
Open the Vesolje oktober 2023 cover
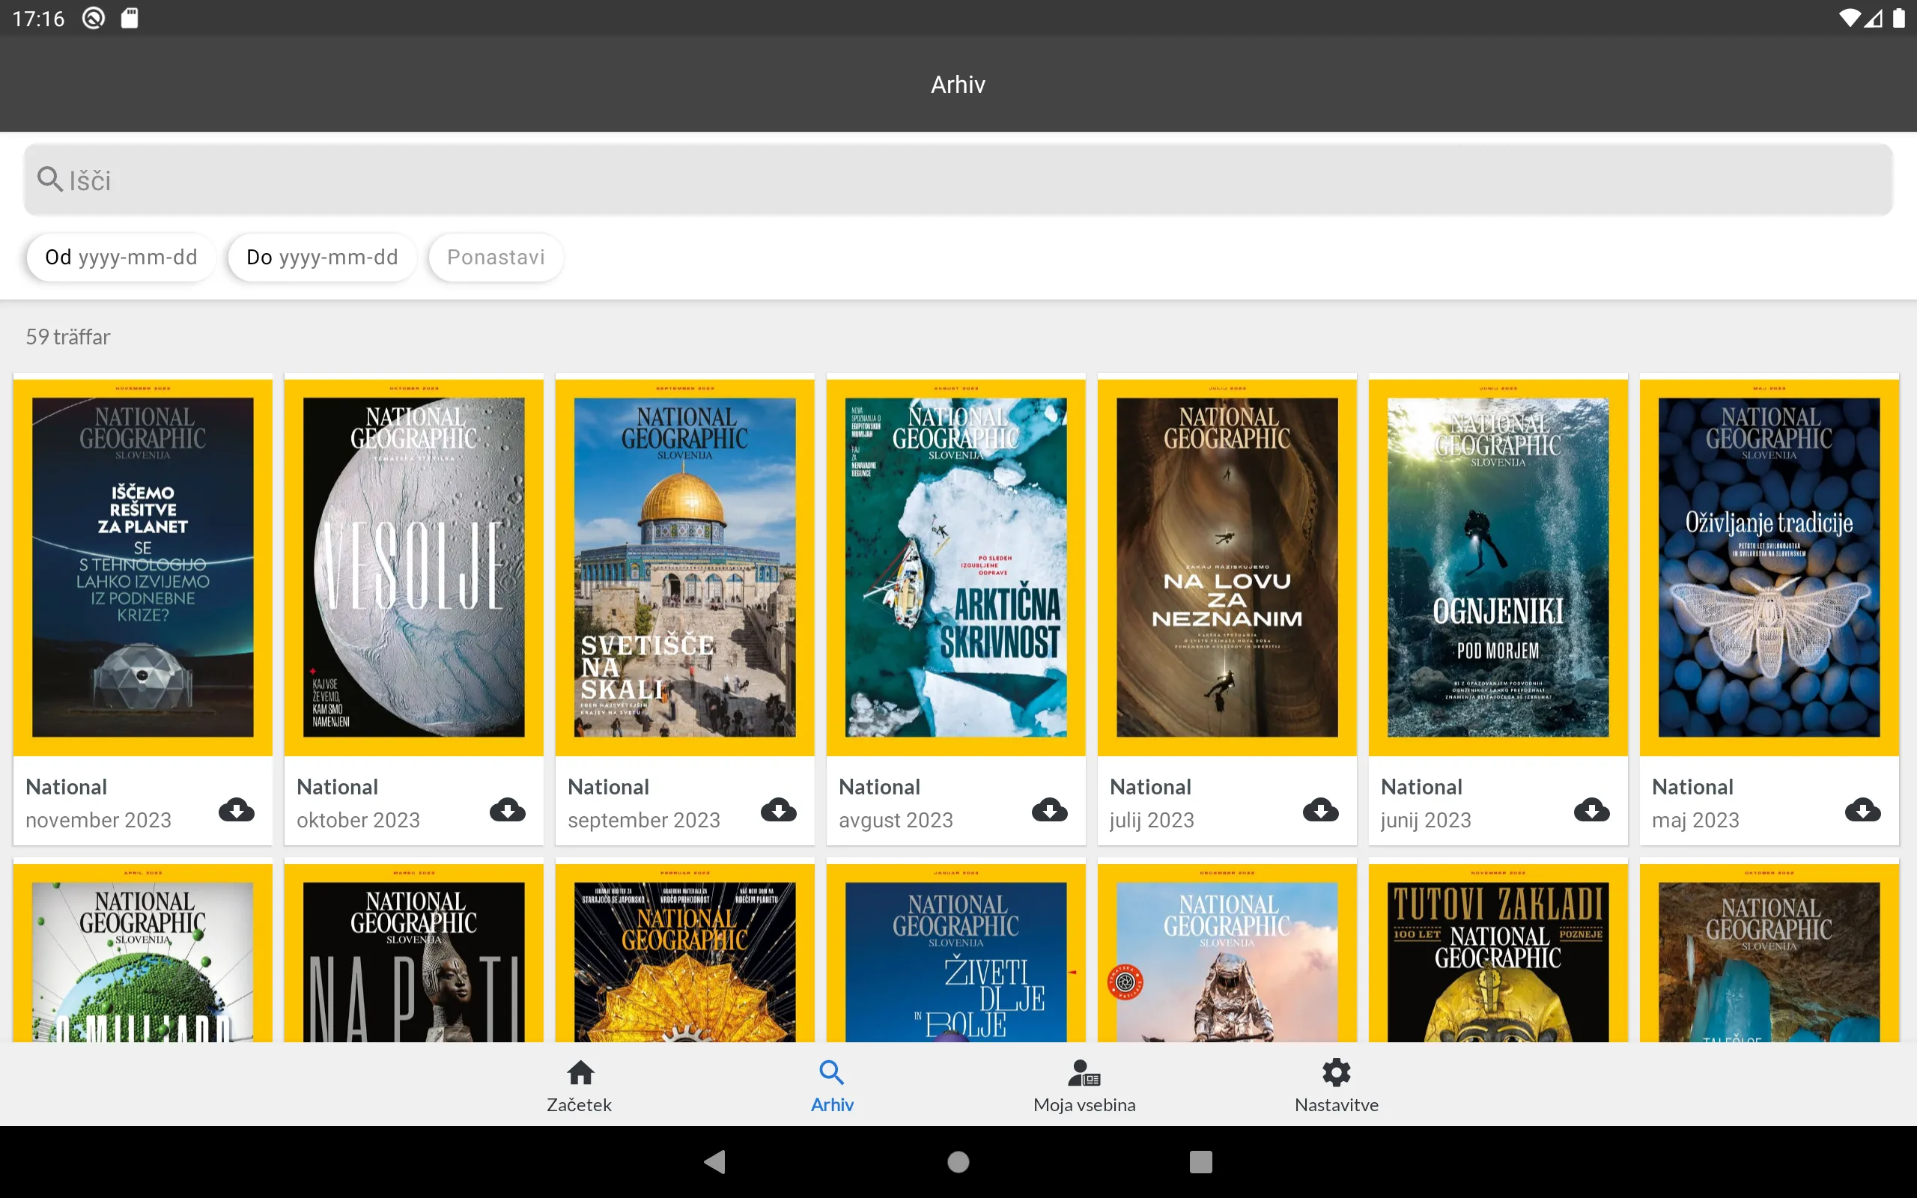point(413,568)
